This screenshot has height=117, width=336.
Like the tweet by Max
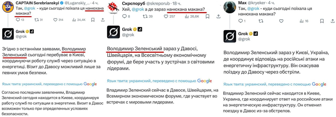281,21
